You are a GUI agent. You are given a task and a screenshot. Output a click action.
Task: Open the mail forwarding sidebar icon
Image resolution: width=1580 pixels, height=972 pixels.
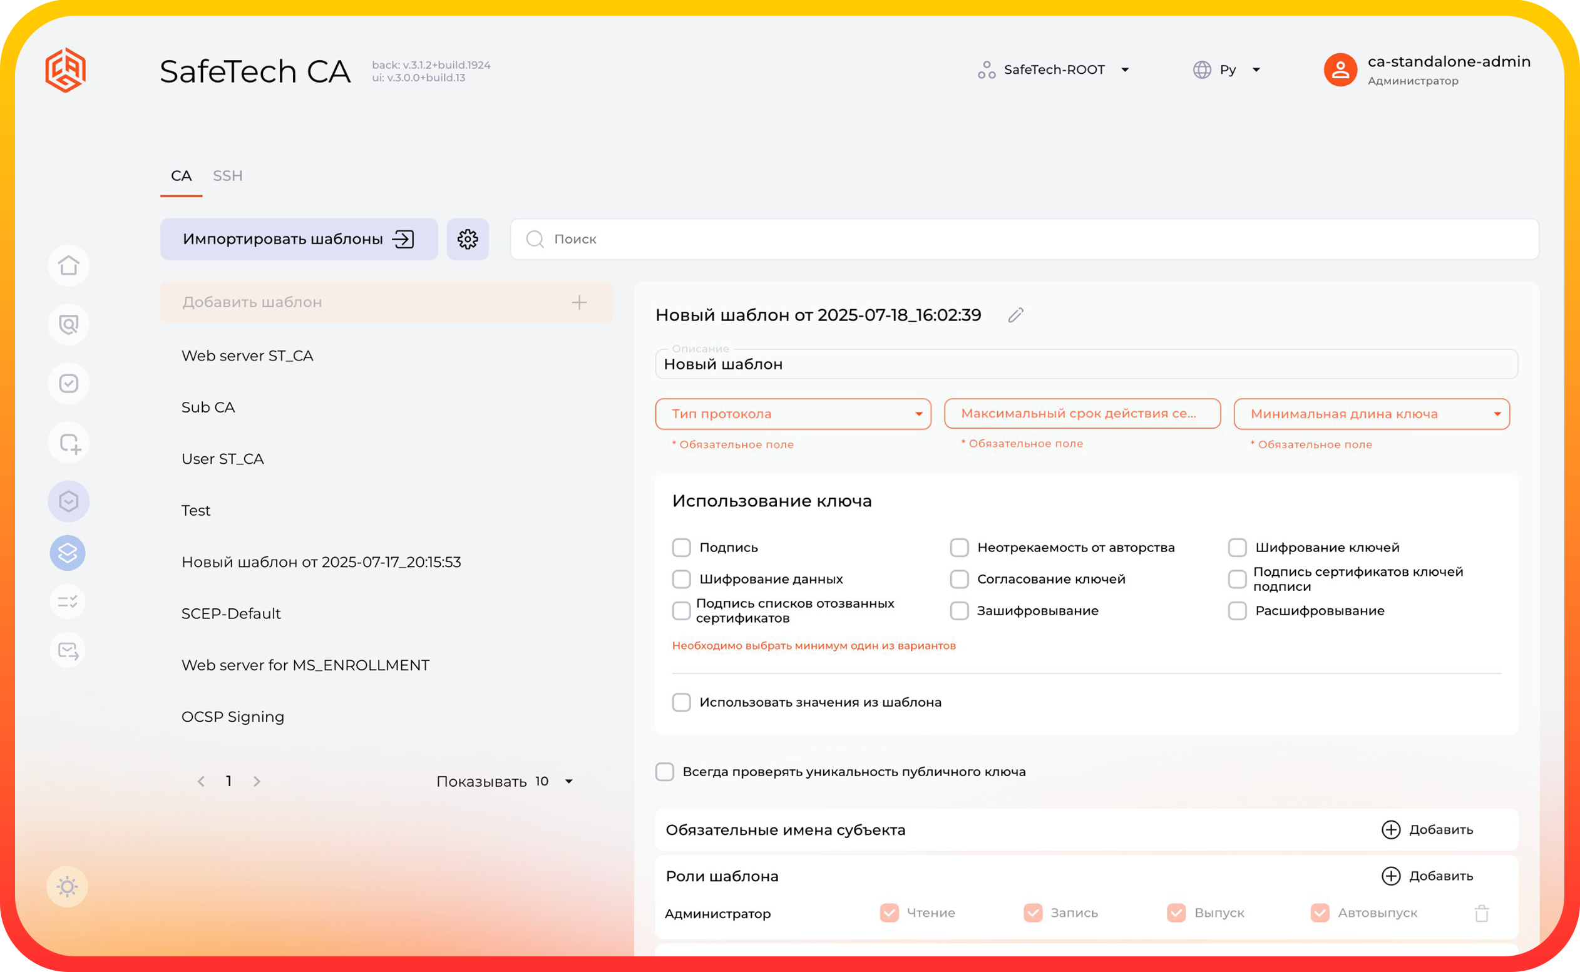[68, 650]
